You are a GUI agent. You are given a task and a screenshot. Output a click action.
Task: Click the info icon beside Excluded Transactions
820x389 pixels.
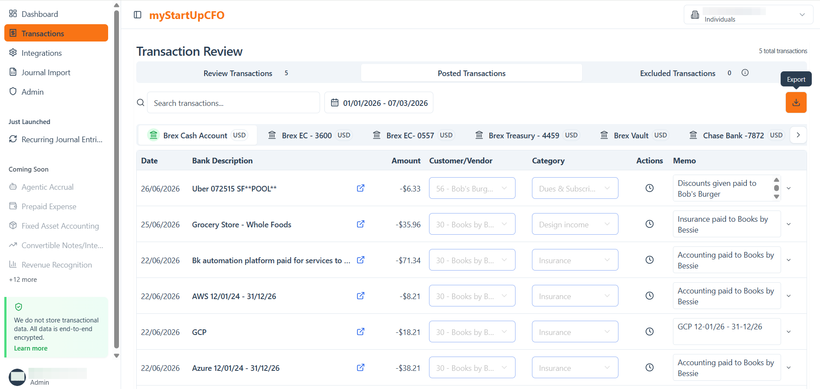point(745,73)
